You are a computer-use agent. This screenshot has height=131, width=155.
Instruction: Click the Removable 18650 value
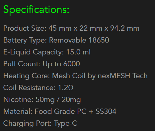coord(79,40)
